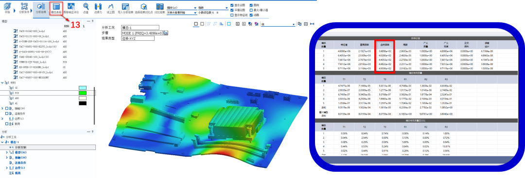Expand the 接触(39) node under 材料
The image size is (525, 178).
click(3, 109)
